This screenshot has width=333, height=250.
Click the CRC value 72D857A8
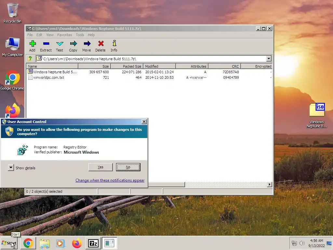click(x=231, y=72)
